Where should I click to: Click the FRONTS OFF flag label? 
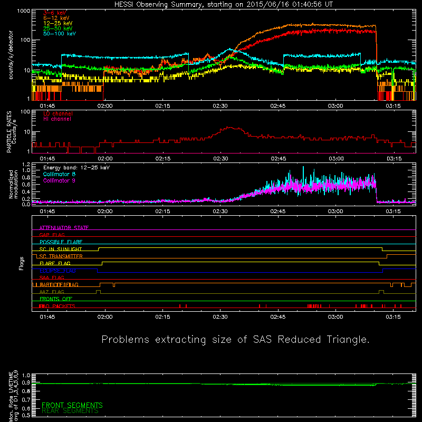tap(56, 299)
